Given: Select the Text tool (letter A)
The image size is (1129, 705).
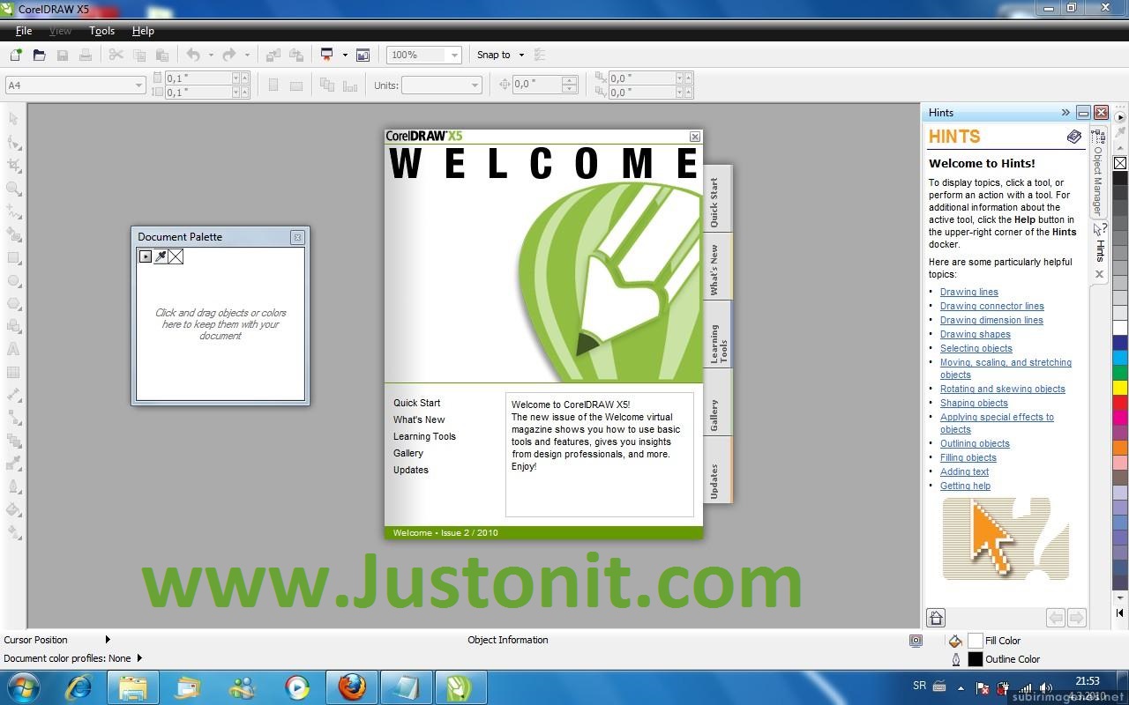Looking at the screenshot, I should tap(13, 349).
